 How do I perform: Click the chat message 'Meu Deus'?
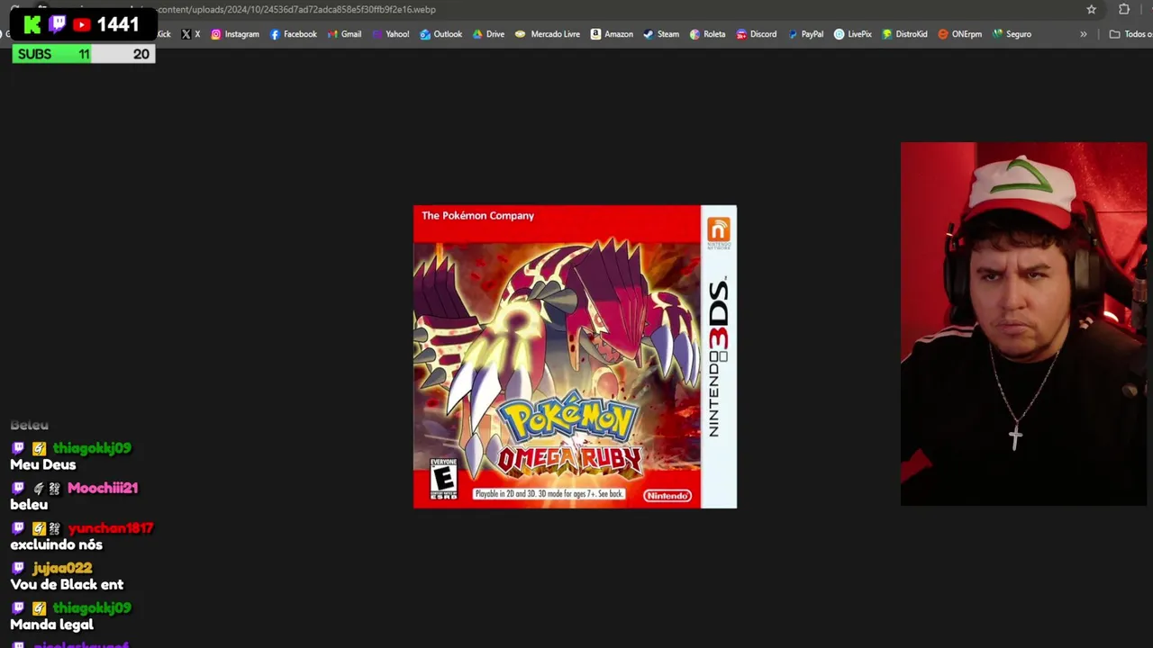(43, 464)
